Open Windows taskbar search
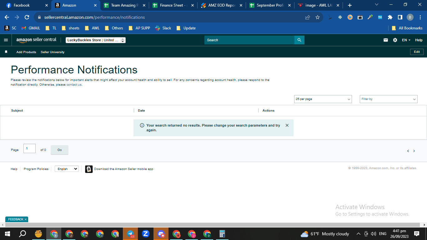The width and height of the screenshot is (427, 240). (x=23, y=234)
